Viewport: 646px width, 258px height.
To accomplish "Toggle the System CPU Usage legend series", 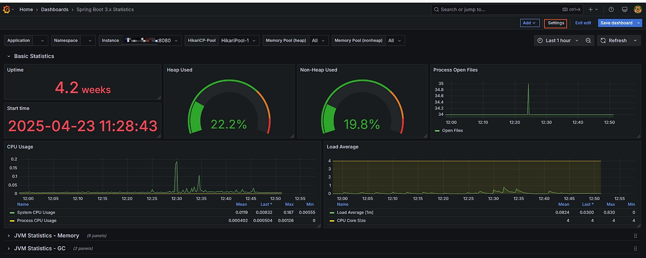I will point(36,213).
